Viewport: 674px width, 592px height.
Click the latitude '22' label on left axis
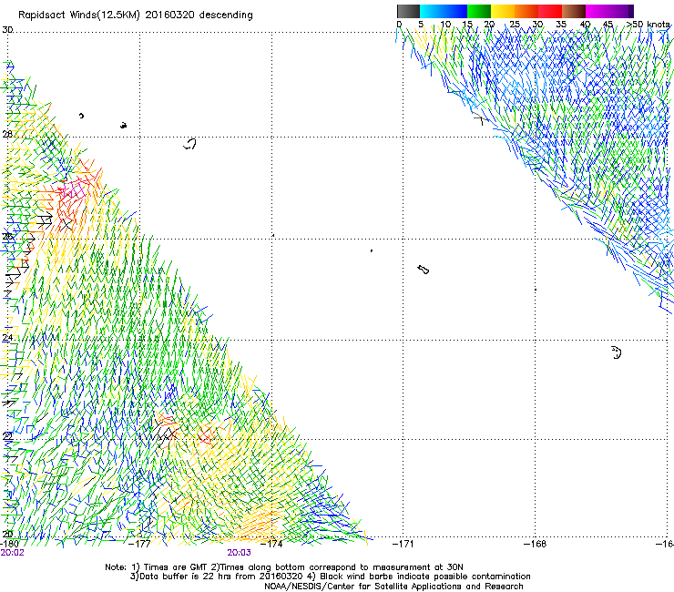7,436
